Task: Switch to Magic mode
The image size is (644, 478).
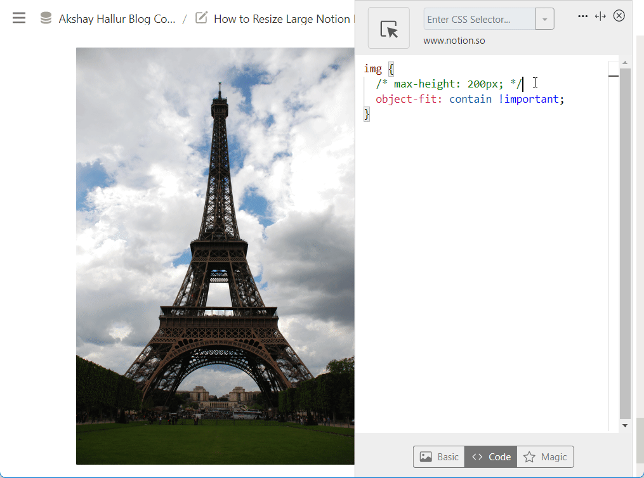Action: point(545,456)
